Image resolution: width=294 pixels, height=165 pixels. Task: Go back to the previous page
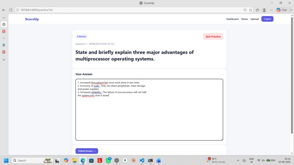(4, 10)
